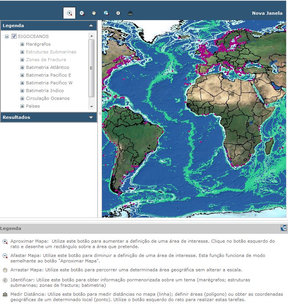Select the Estruturas Submarinas layer label
The height and width of the screenshot is (305, 288).
51,52
